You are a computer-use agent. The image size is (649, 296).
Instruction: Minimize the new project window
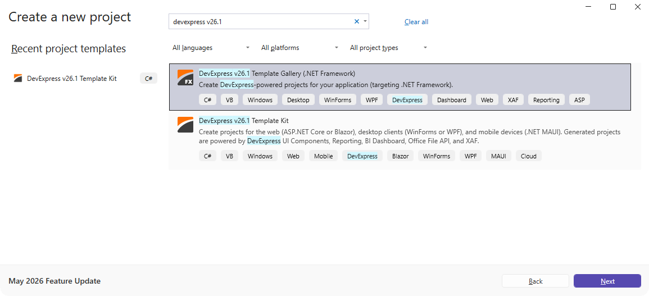click(x=589, y=7)
